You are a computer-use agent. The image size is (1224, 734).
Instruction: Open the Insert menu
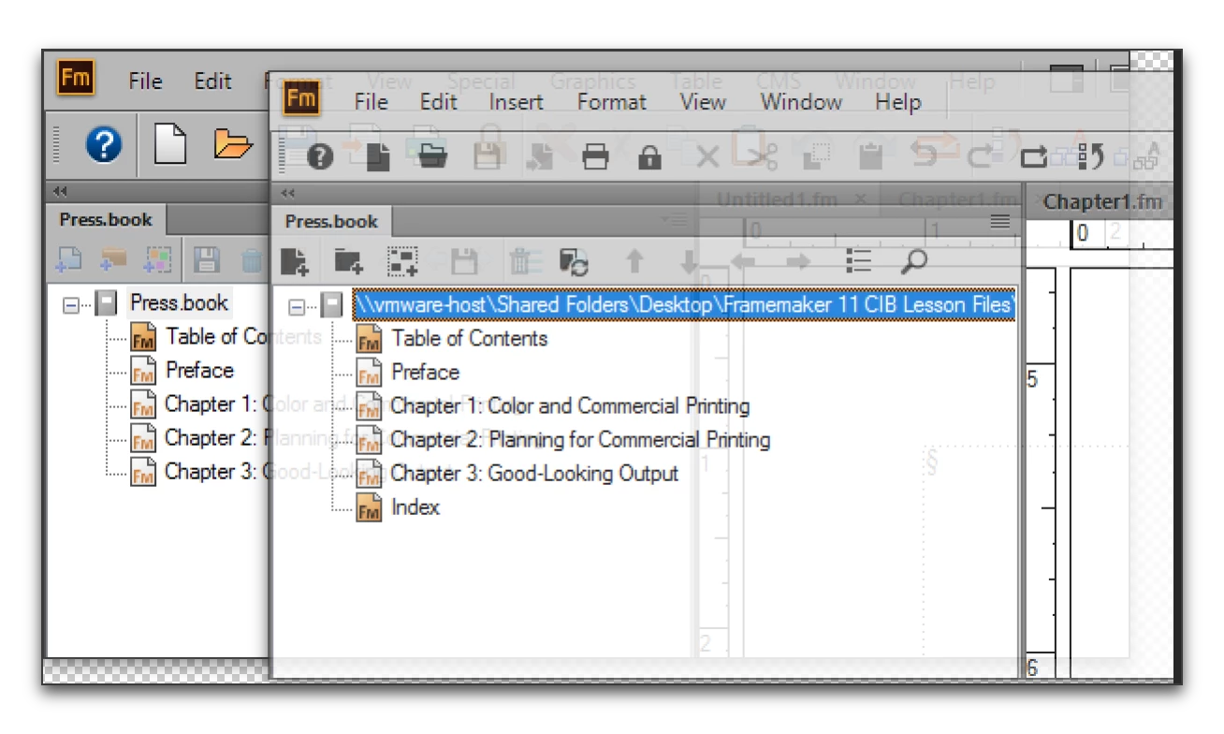coord(516,102)
